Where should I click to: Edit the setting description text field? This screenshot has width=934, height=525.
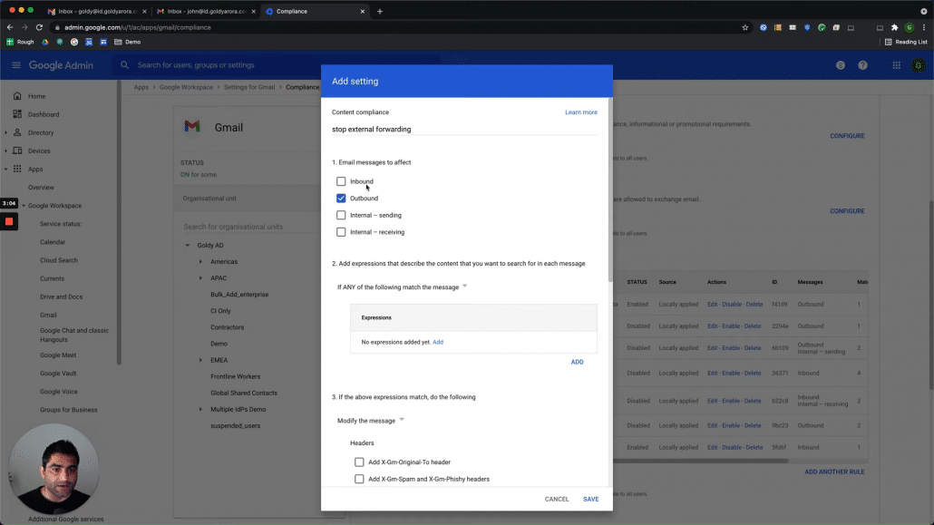(x=464, y=129)
